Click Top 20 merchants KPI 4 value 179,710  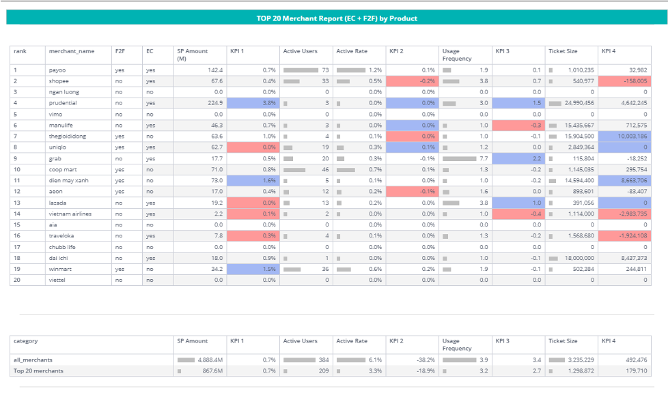click(x=637, y=371)
